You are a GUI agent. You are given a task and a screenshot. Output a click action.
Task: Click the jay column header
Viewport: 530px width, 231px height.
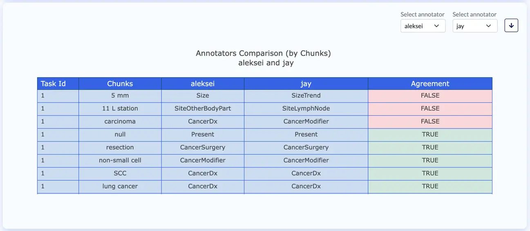pyautogui.click(x=306, y=83)
